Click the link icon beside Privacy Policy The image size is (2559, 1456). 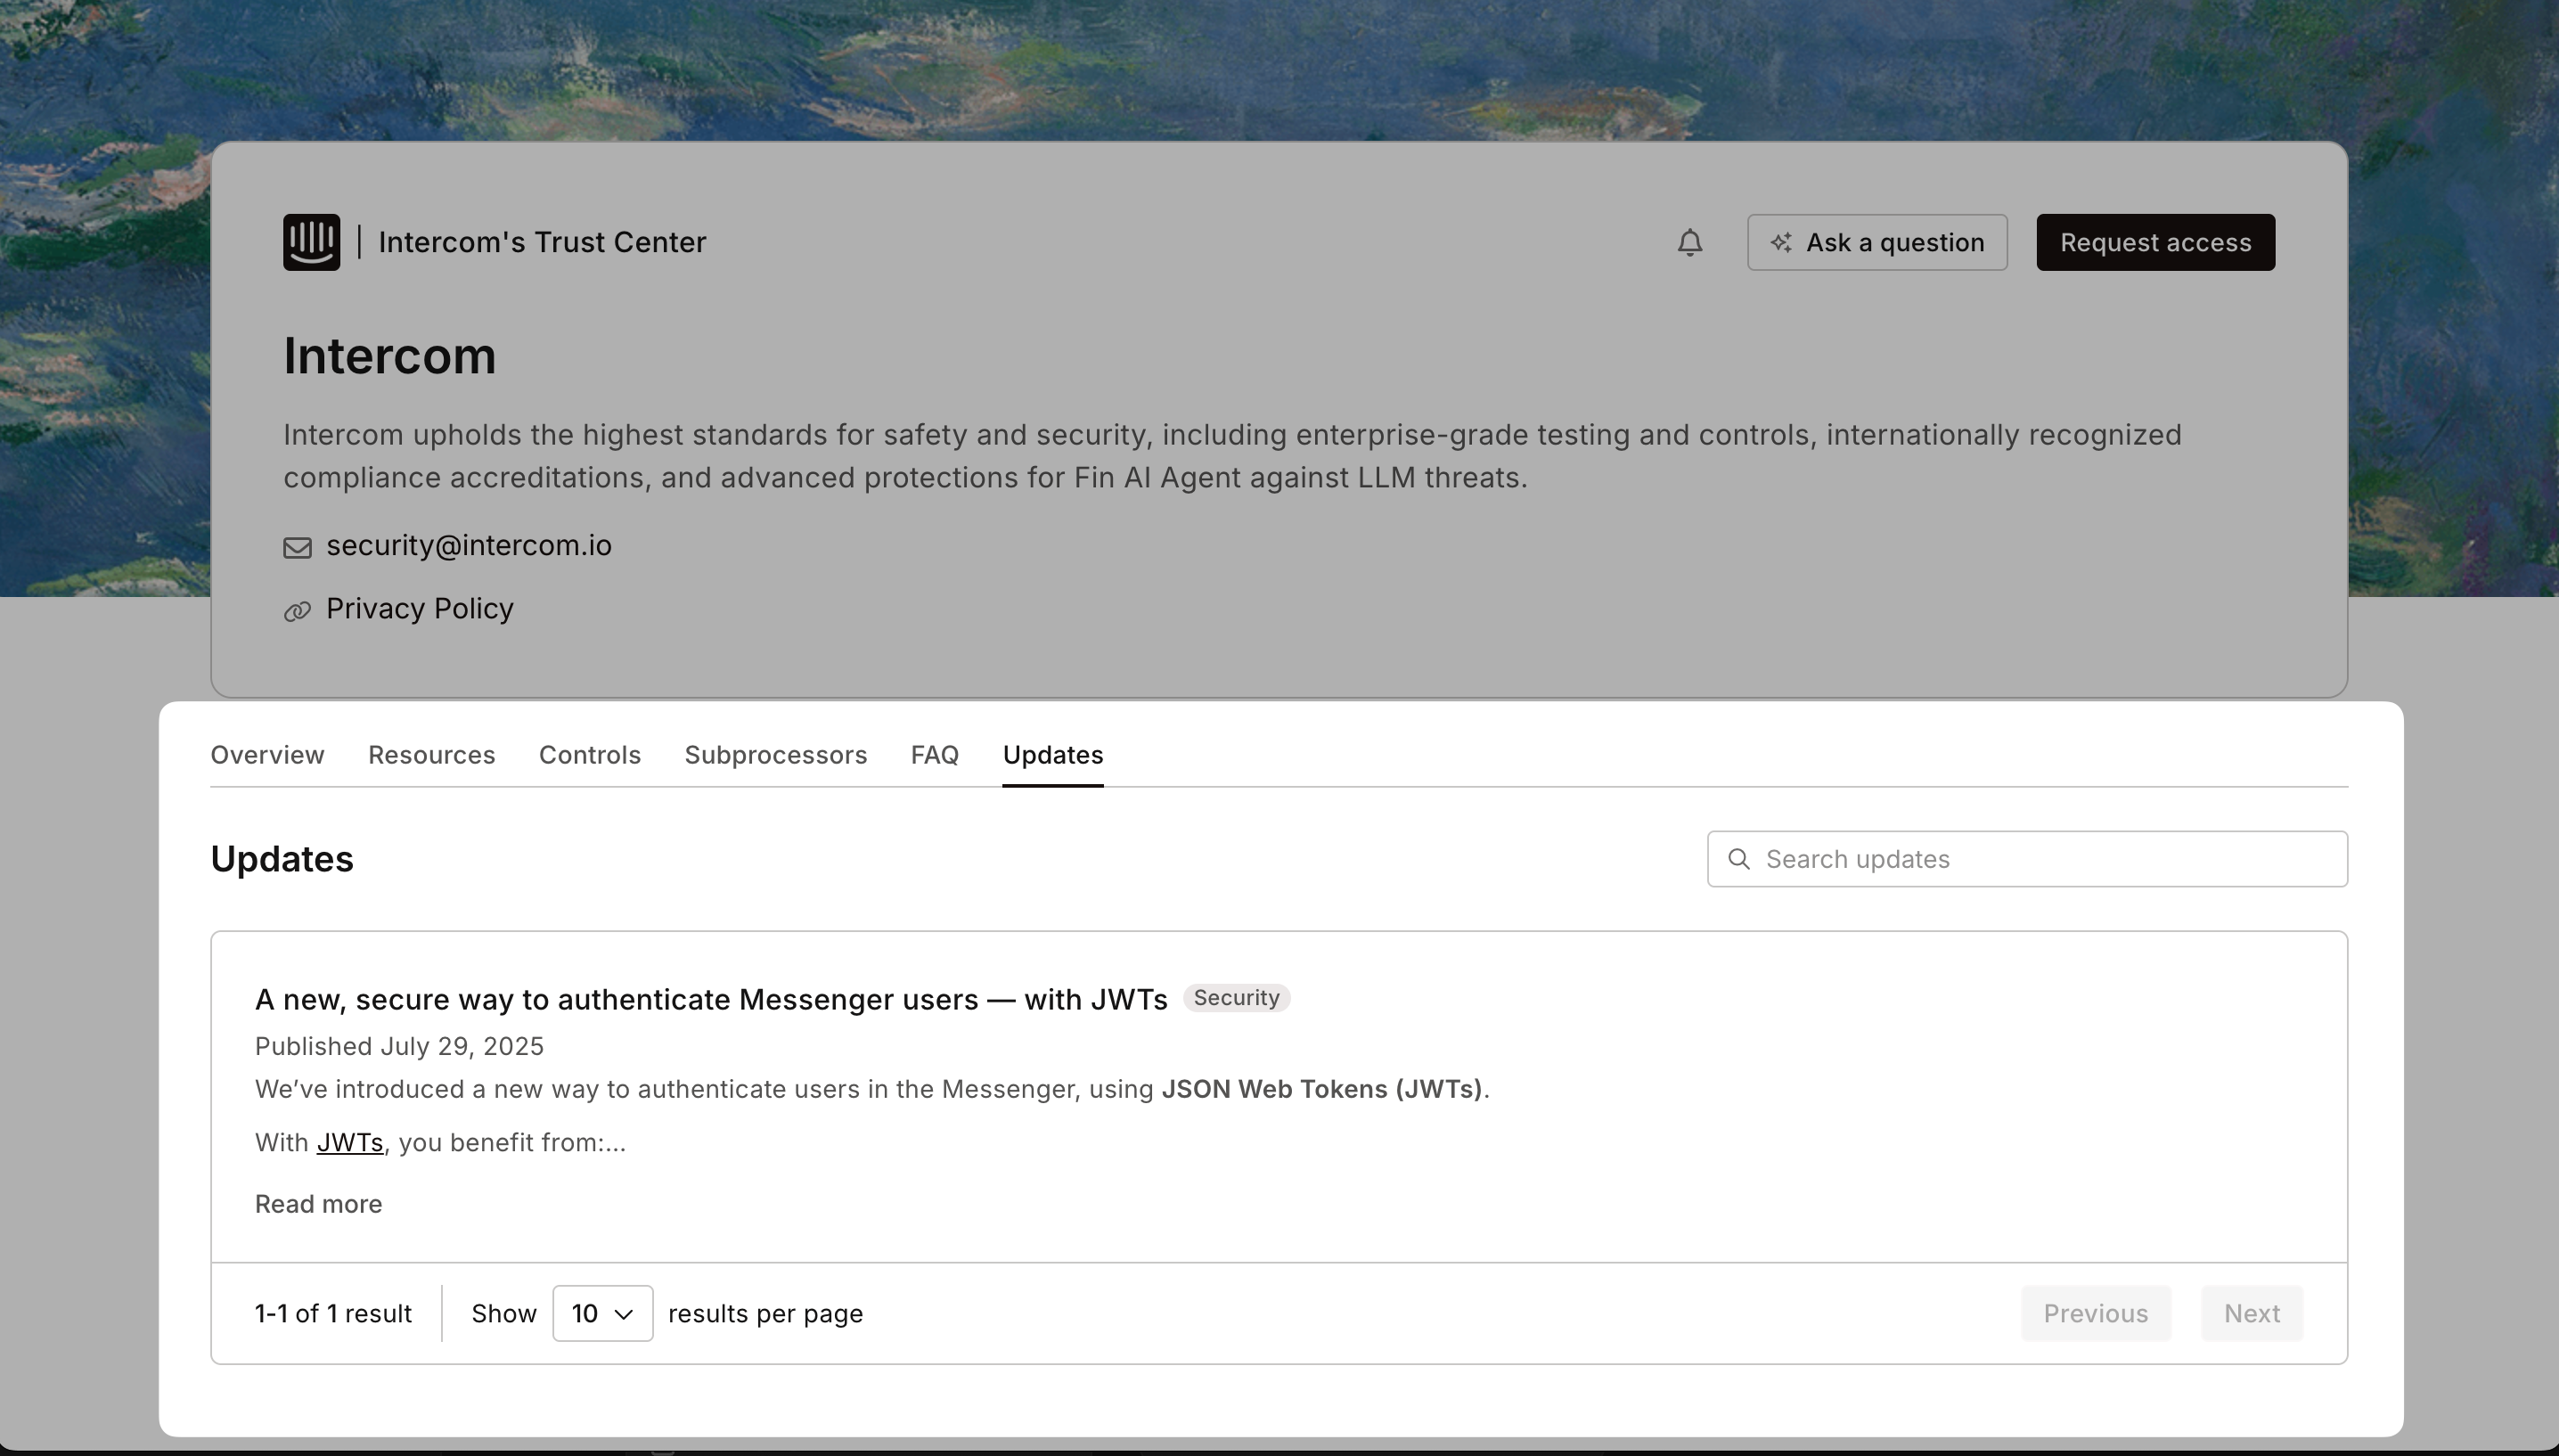297,611
